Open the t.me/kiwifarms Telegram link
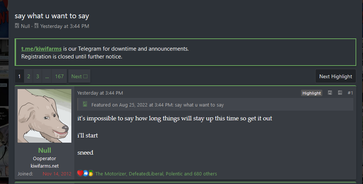This screenshot has width=363, height=184. tap(41, 49)
